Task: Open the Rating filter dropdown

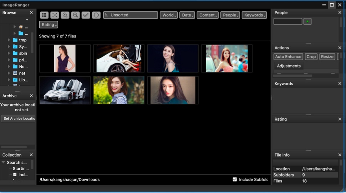Action: (x=49, y=25)
